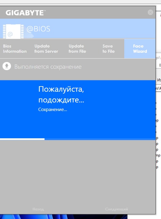This screenshot has height=219, width=161.
Task: Click the GIGABYTE logo in header
Action: [x=25, y=13]
